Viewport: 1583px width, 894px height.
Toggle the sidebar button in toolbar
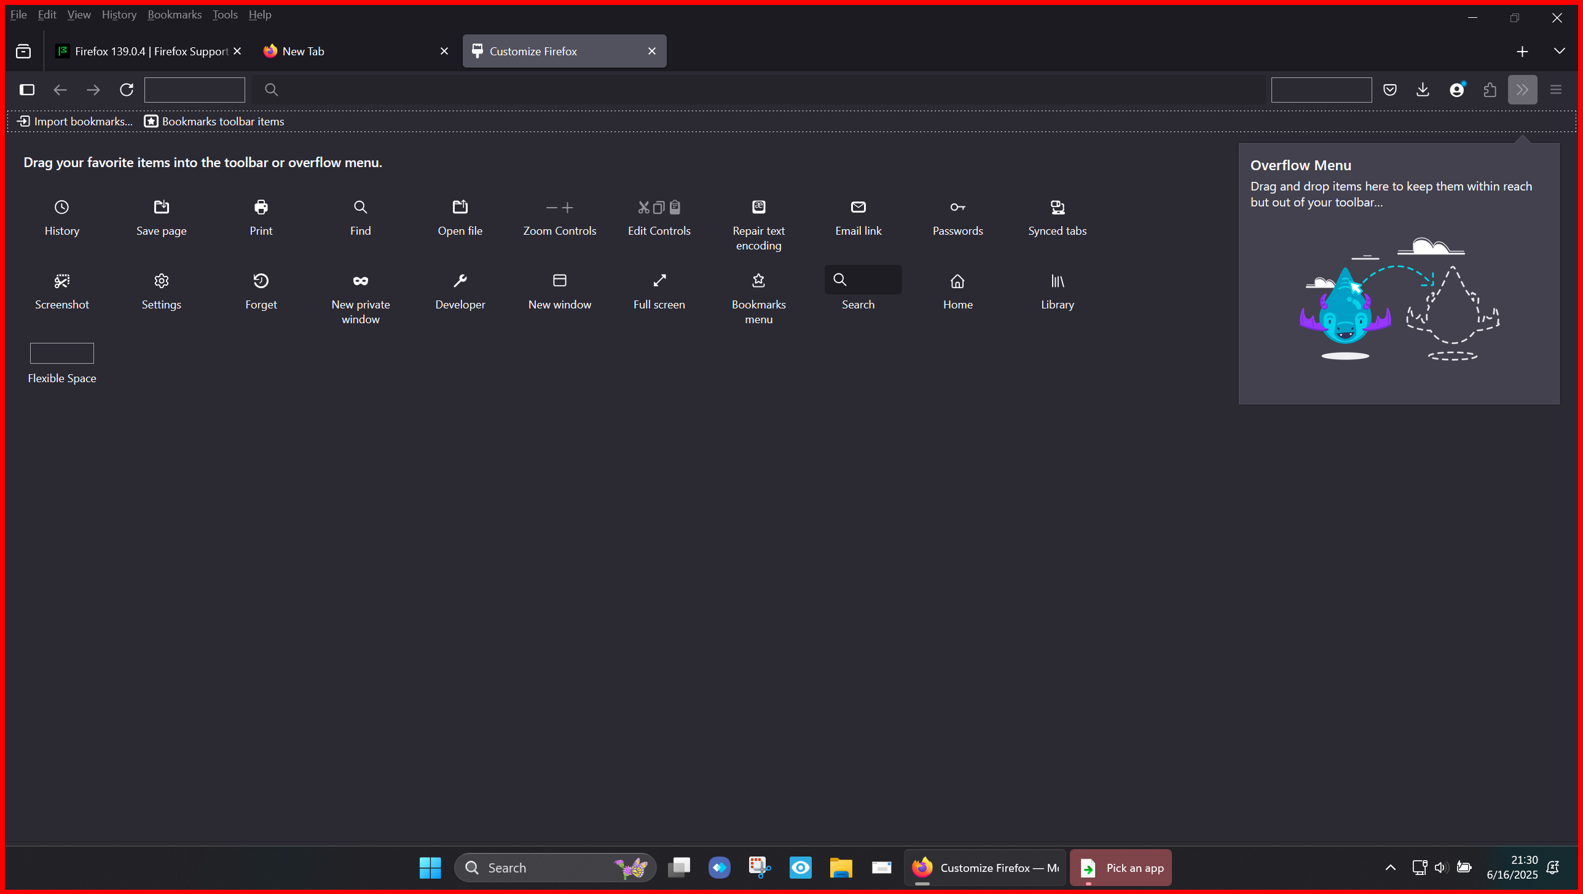(27, 90)
